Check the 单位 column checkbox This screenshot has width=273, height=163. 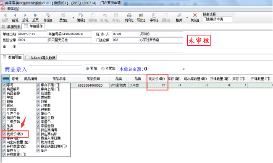point(4,97)
